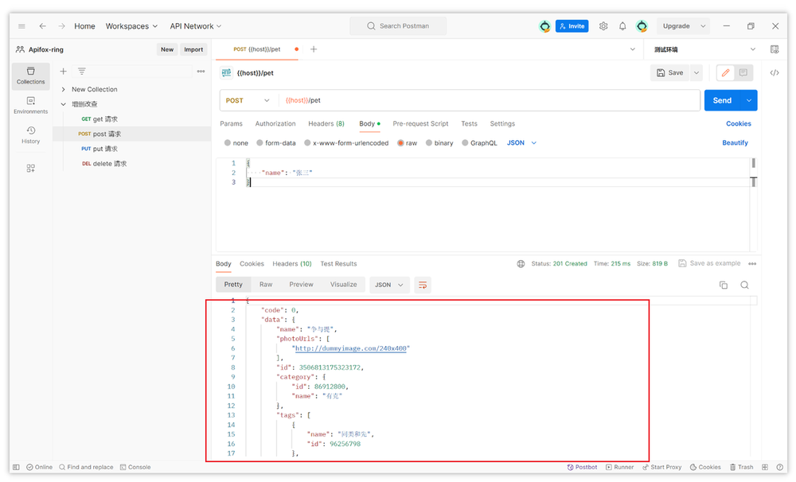Open Trash in the status bar

[x=742, y=468]
